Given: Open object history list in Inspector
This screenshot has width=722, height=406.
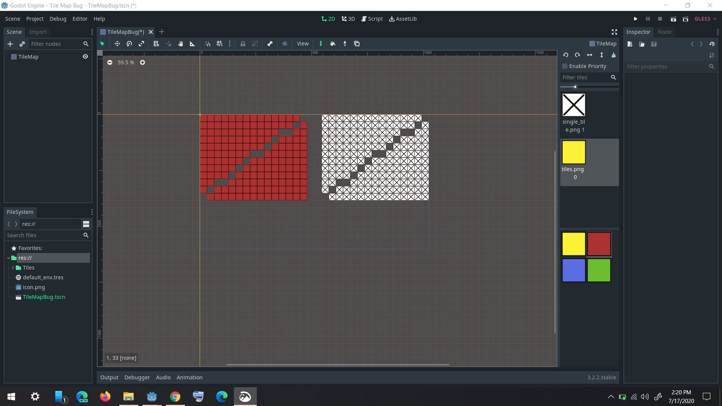Looking at the screenshot, I should 712,44.
